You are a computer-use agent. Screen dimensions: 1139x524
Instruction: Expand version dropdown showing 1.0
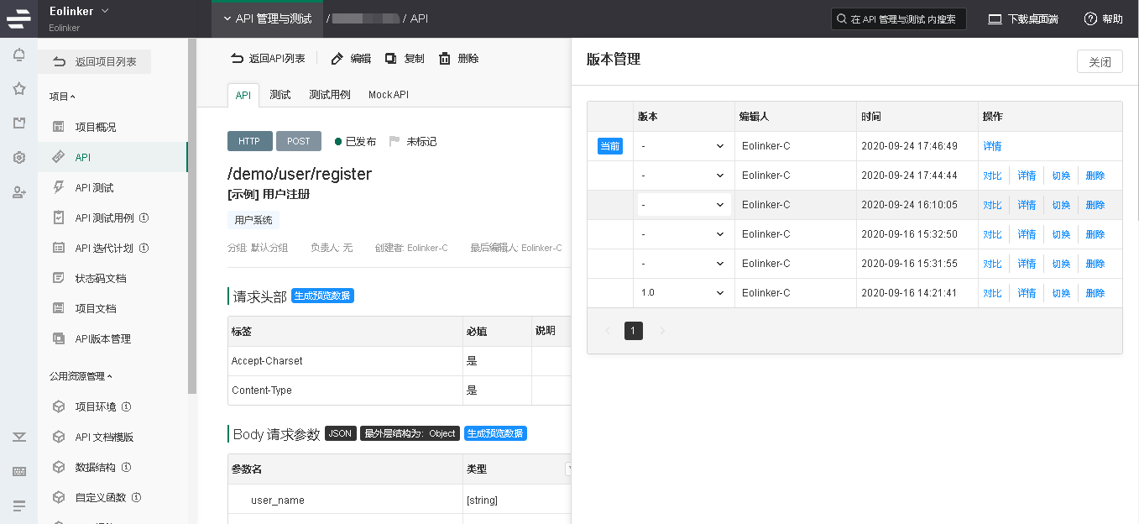click(683, 293)
